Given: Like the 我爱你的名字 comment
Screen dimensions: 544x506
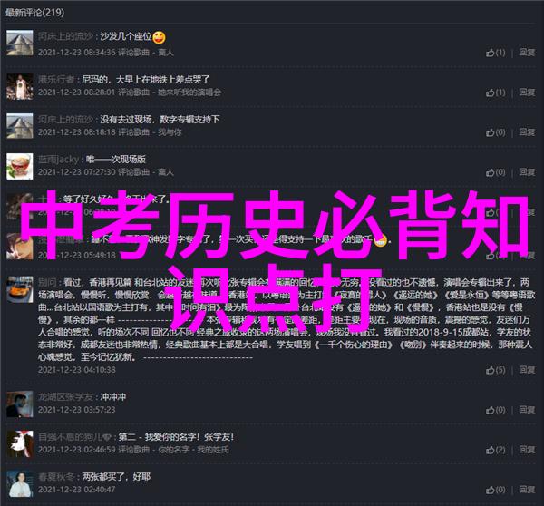Looking at the screenshot, I should click(x=495, y=450).
